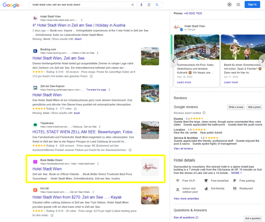265x222 pixels.
Task: Click Add a photo button
Action: click(254, 107)
